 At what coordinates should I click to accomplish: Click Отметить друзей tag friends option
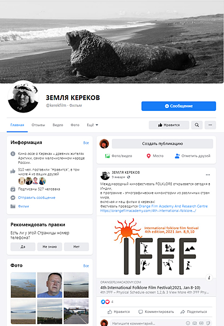[193, 156]
